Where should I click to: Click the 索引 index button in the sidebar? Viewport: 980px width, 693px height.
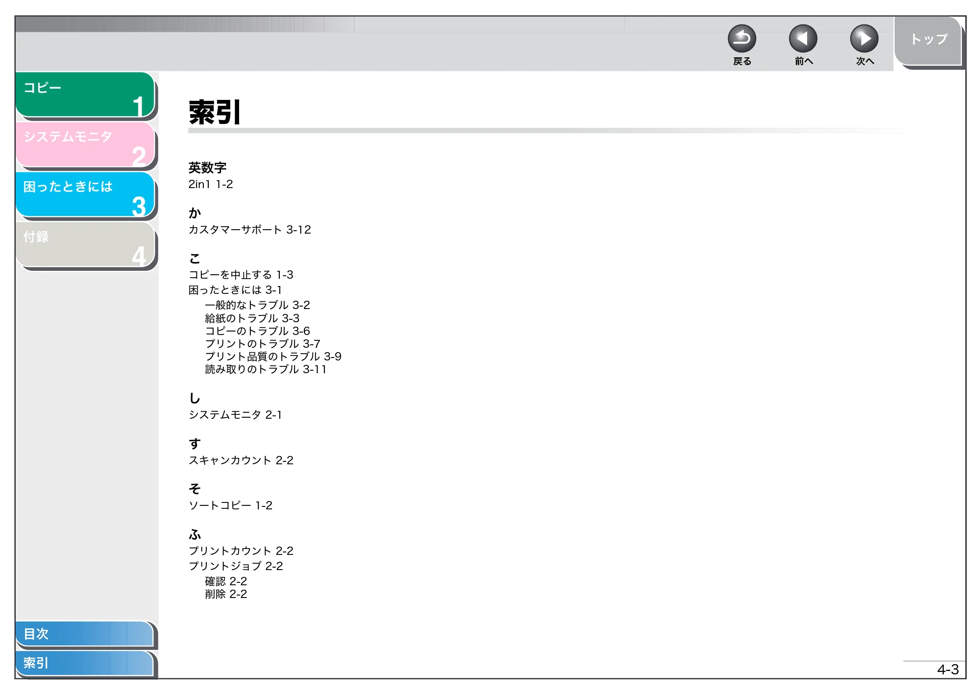[x=84, y=663]
